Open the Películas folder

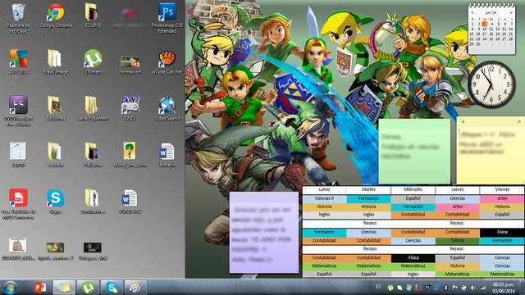93,155
